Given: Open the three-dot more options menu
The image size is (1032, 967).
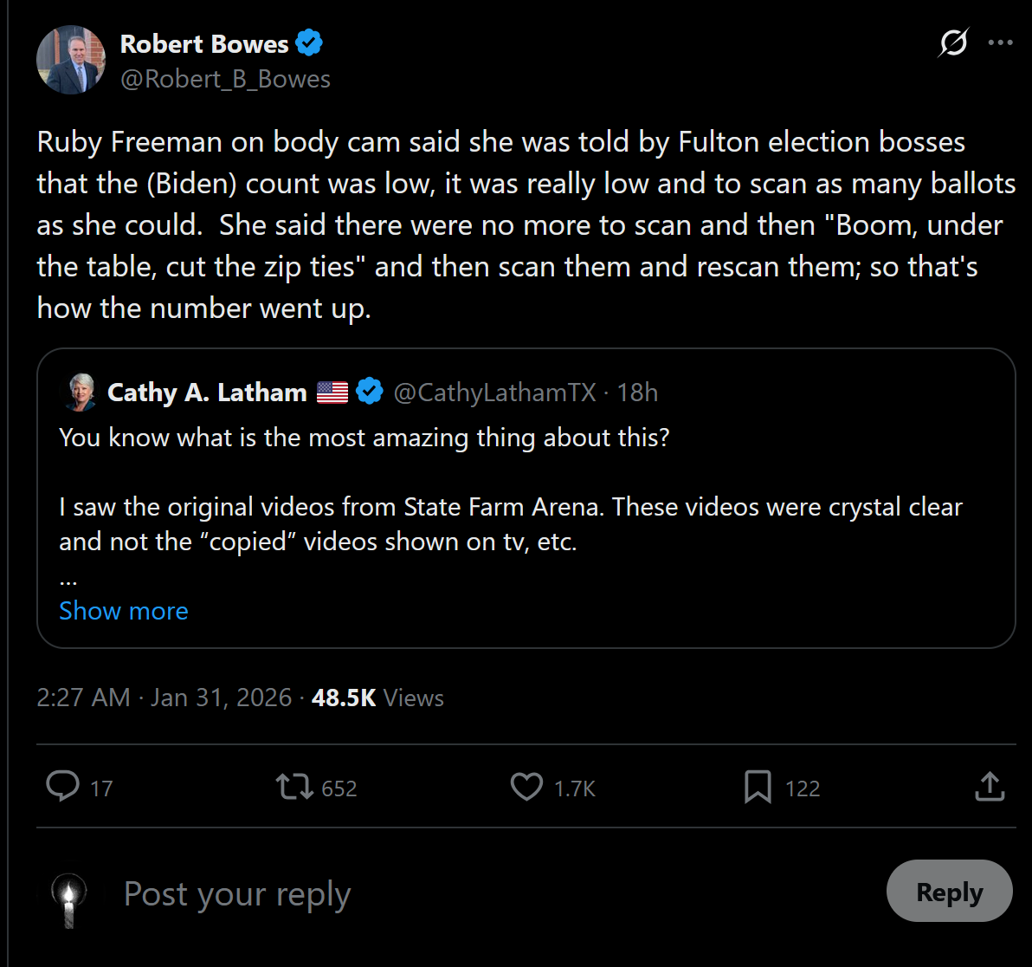Looking at the screenshot, I should [1000, 42].
